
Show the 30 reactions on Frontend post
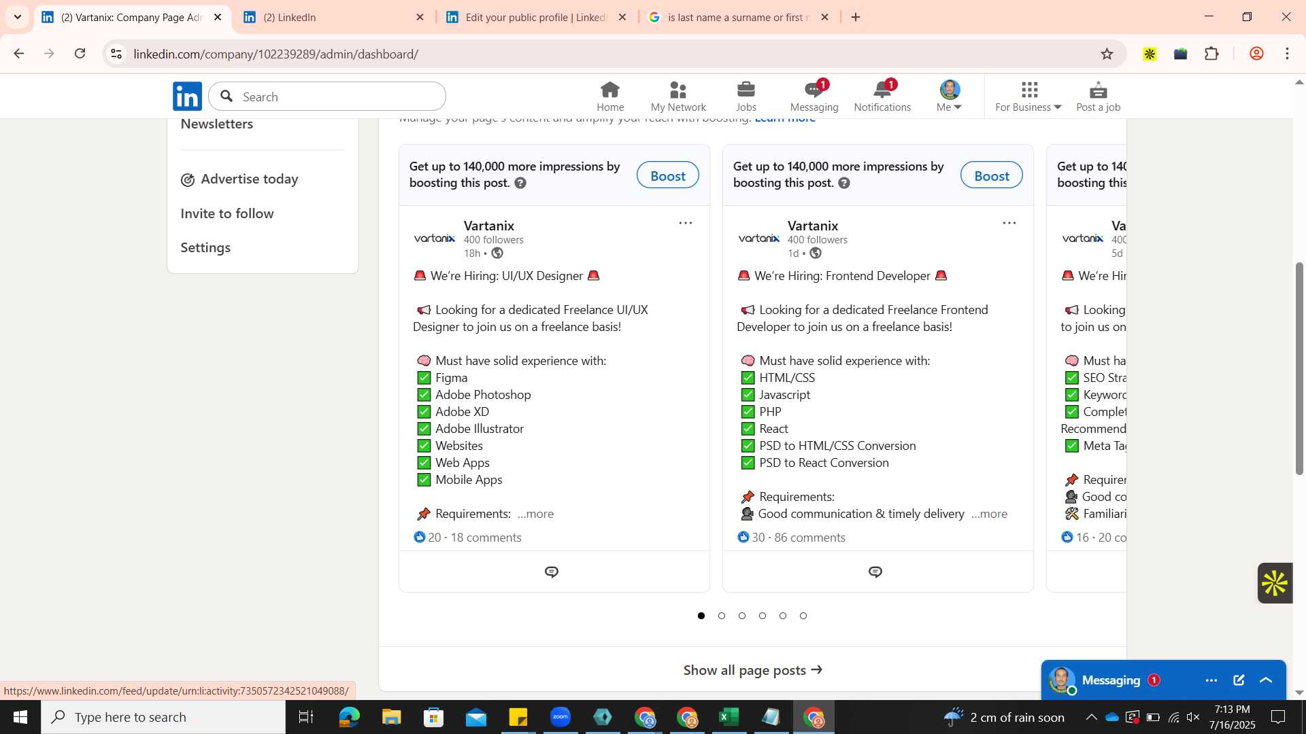click(751, 538)
